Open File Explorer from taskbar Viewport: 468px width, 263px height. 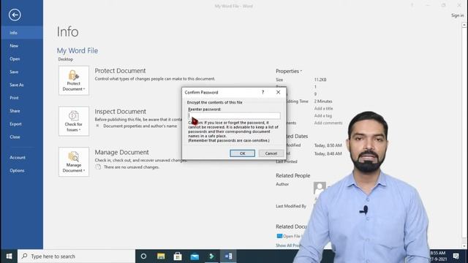161,256
